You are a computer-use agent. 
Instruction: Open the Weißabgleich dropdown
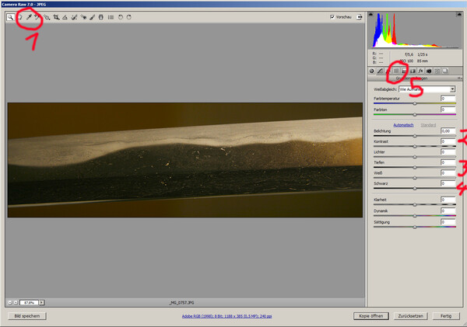click(x=427, y=89)
